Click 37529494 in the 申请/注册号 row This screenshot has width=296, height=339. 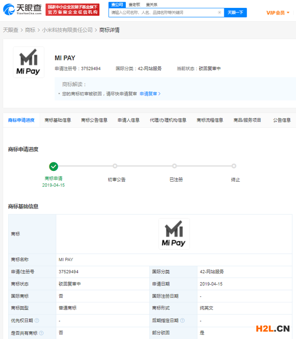pyautogui.click(x=68, y=272)
